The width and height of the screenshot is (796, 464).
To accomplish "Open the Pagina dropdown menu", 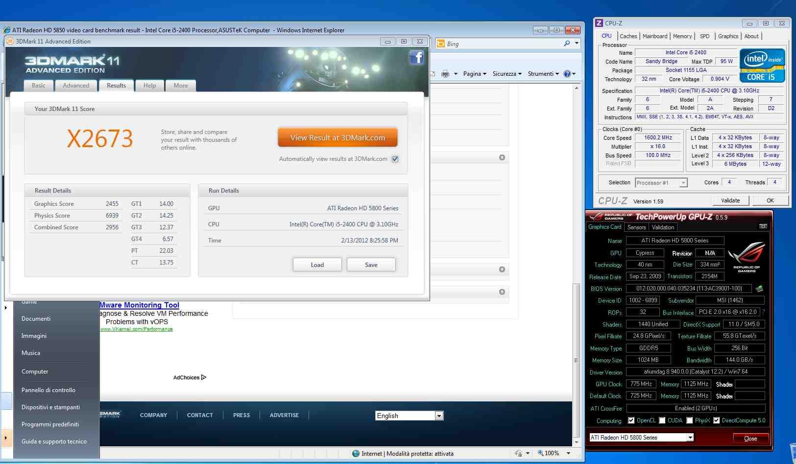I will click(x=475, y=74).
